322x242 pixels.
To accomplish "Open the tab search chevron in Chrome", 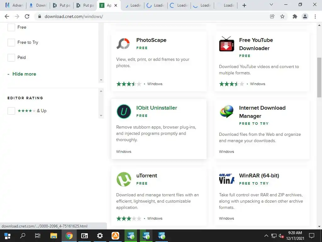I will pyautogui.click(x=271, y=4).
